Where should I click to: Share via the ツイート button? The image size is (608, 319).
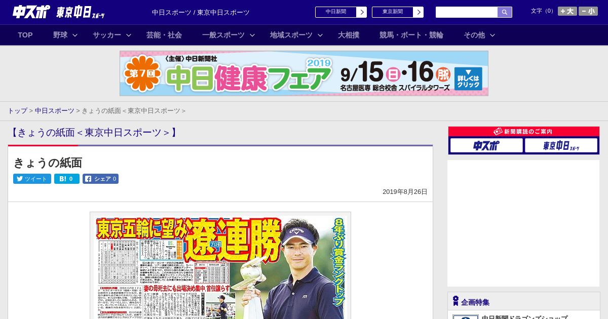[32, 179]
